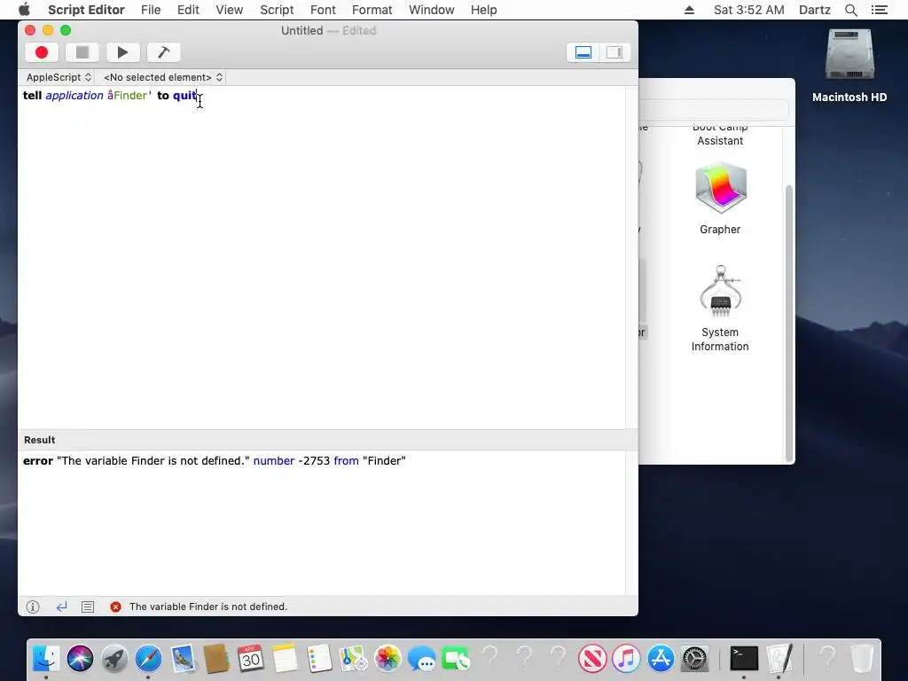Click the eject icon in menu bar
Viewport: 908px width, 681px height.
[x=689, y=10]
